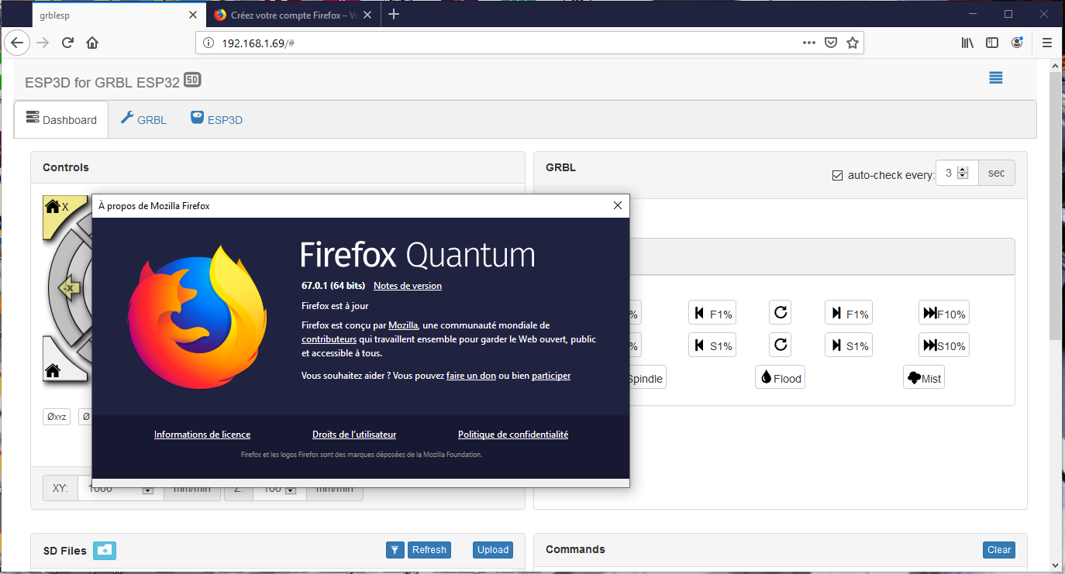Screen dimensions: 1065x574
Task: Click the faire un don link
Action: pos(471,376)
